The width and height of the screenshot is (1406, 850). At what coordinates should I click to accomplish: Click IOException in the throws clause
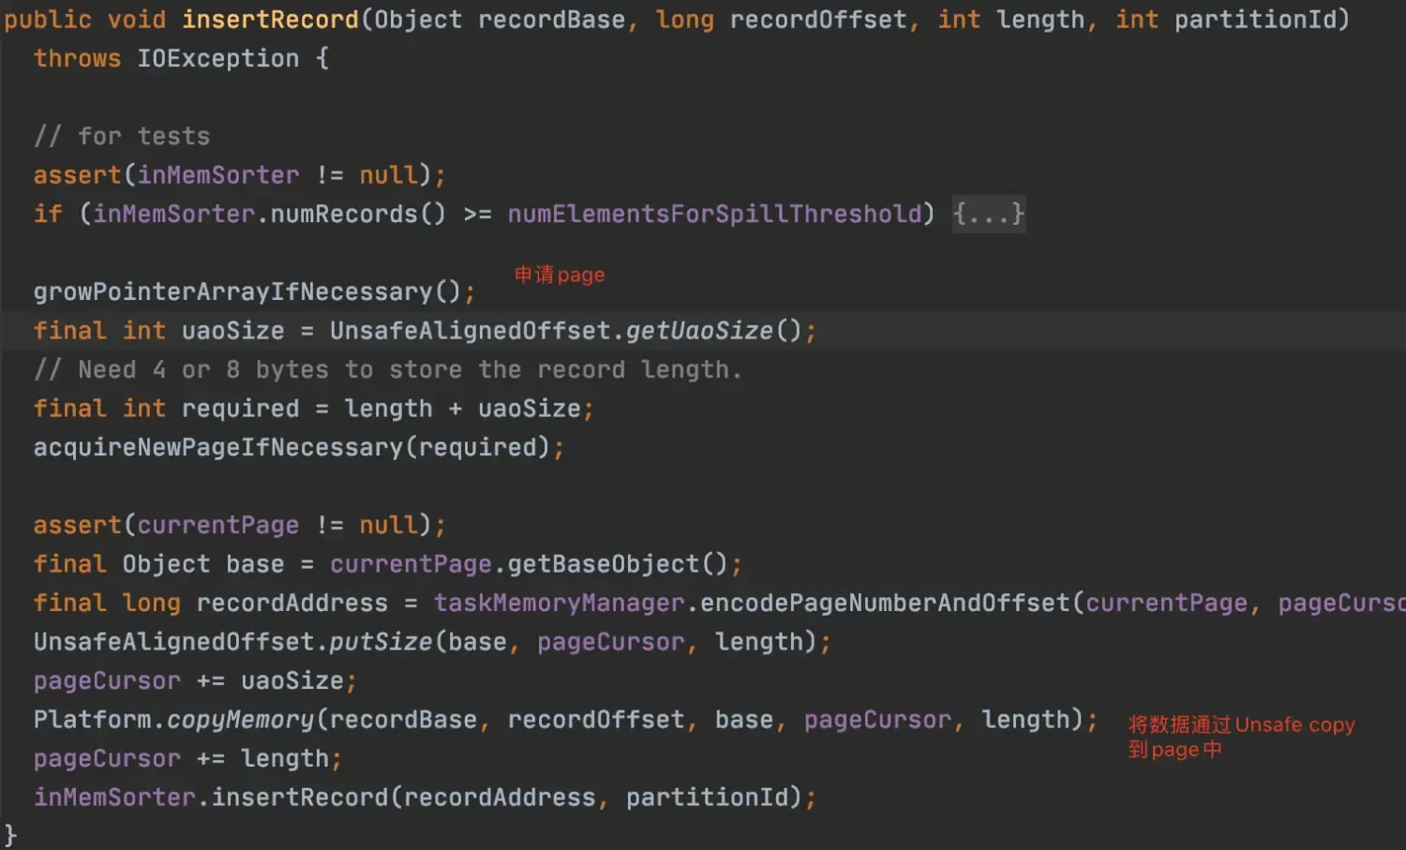click(x=217, y=59)
